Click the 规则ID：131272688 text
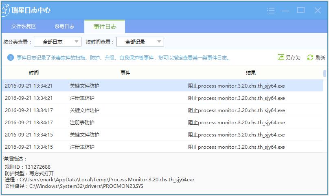The height and width of the screenshot is (196, 329). pyautogui.click(x=28, y=167)
